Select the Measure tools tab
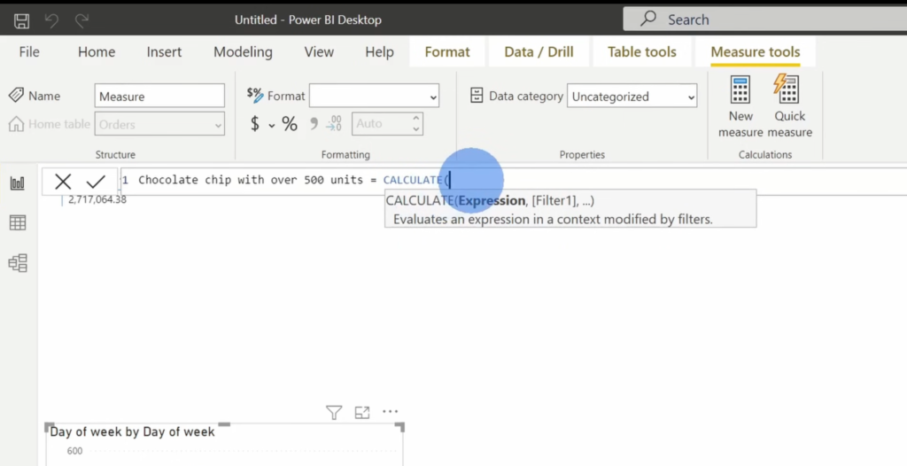Image resolution: width=907 pixels, height=466 pixels. click(756, 52)
